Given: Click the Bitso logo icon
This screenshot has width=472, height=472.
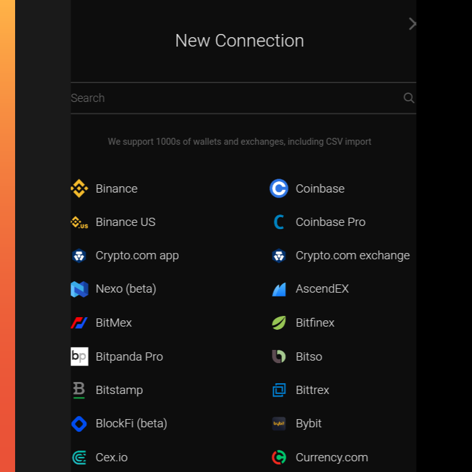Looking at the screenshot, I should (279, 356).
